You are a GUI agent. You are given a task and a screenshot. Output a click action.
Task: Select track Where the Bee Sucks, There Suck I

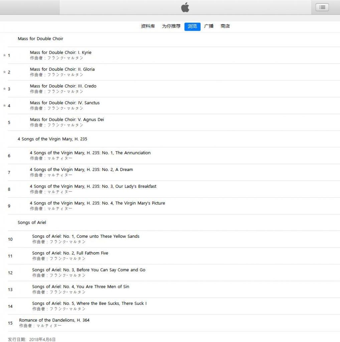(x=174, y=306)
